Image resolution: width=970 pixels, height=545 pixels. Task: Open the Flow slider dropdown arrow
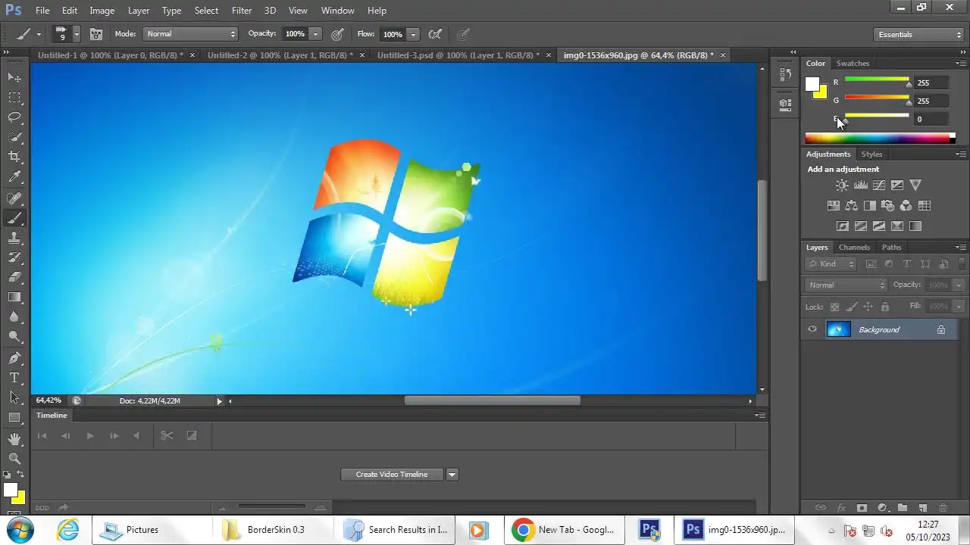(413, 34)
